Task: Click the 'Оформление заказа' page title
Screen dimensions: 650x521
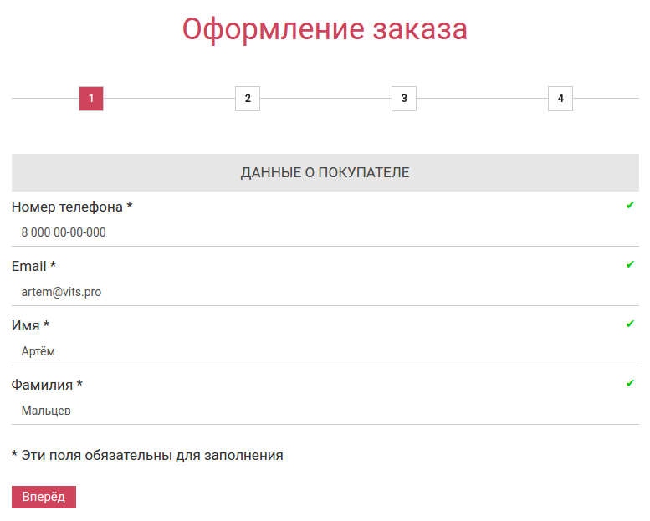Action: coord(325,29)
